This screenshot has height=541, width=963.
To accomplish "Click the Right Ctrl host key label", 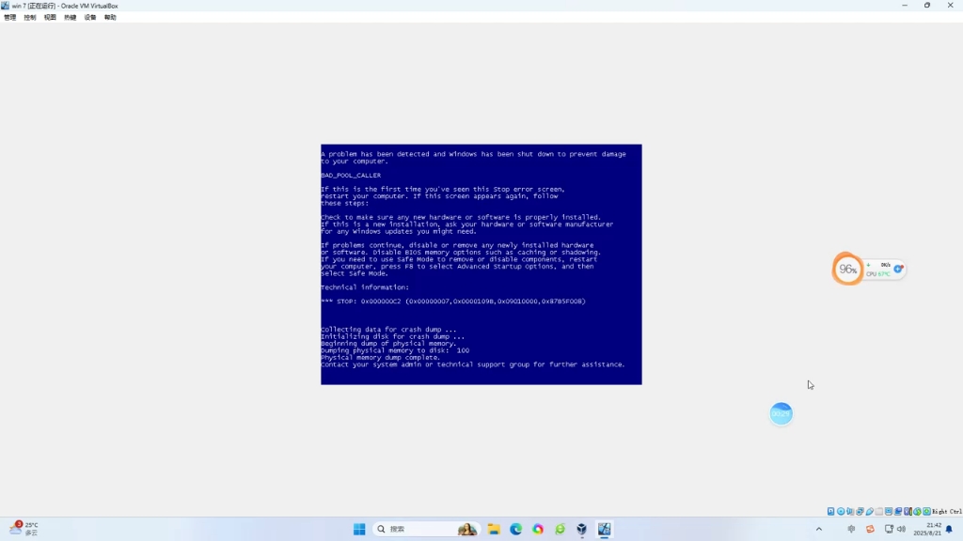I will (947, 511).
